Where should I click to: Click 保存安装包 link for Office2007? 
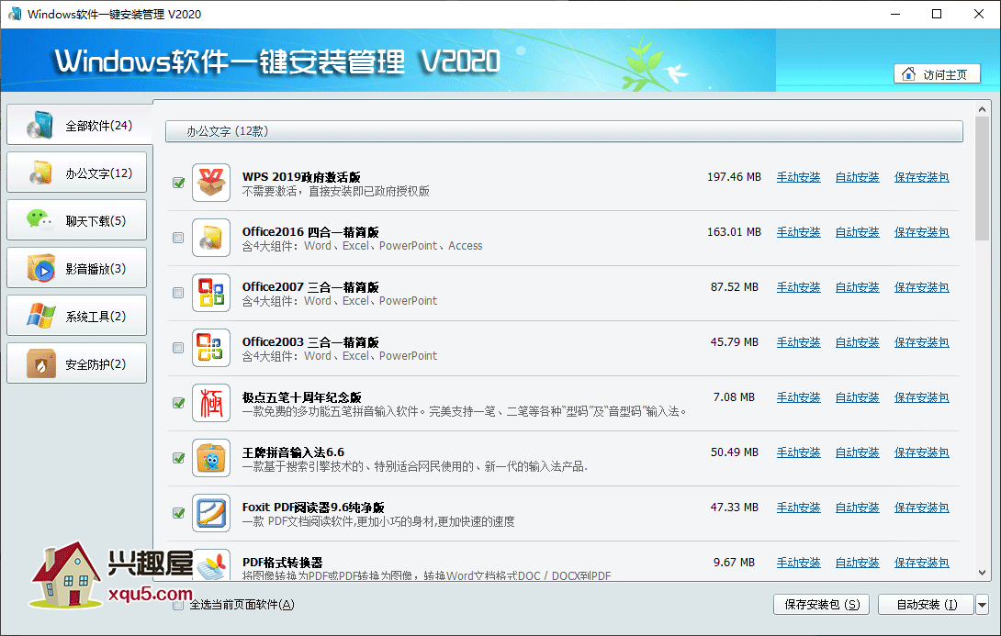click(x=922, y=287)
